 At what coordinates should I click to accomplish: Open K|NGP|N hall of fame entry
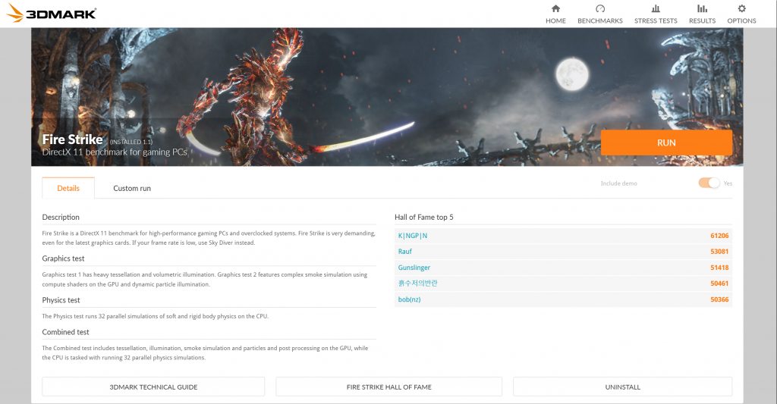[x=413, y=236]
